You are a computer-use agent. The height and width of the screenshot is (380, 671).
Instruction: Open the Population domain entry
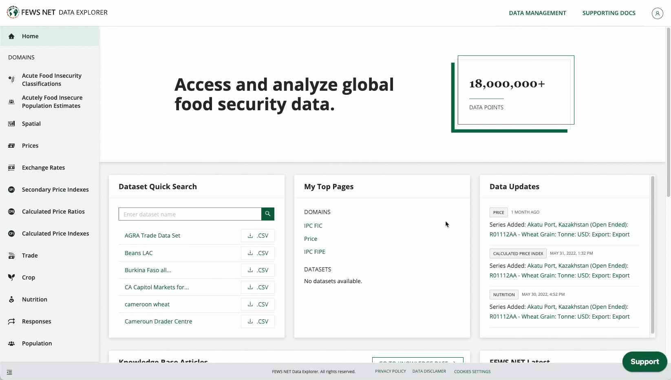(x=37, y=343)
